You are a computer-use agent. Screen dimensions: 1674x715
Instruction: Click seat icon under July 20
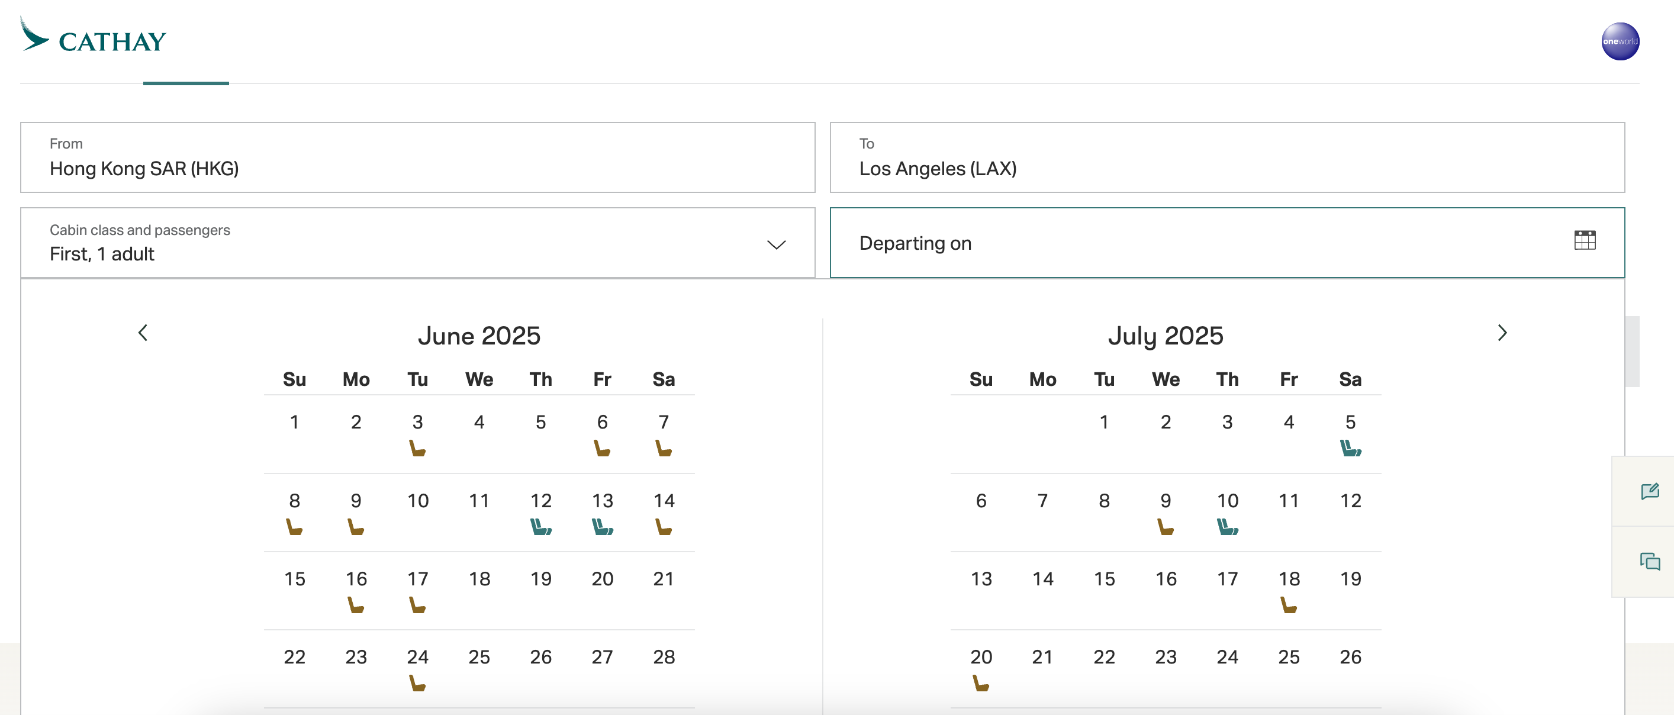coord(981,683)
